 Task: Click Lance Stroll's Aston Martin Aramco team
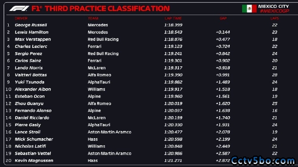(x=110, y=132)
